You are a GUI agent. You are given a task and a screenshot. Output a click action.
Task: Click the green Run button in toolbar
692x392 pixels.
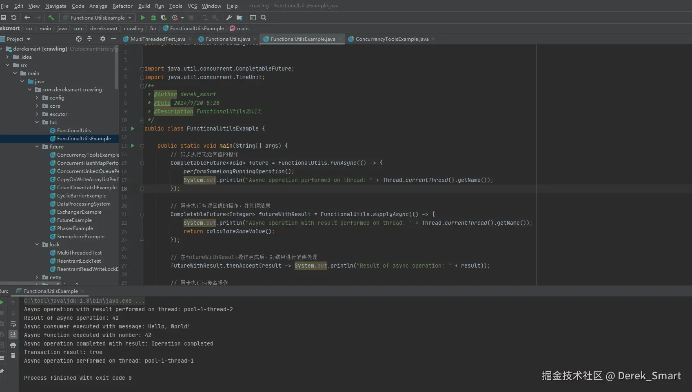tap(143, 18)
